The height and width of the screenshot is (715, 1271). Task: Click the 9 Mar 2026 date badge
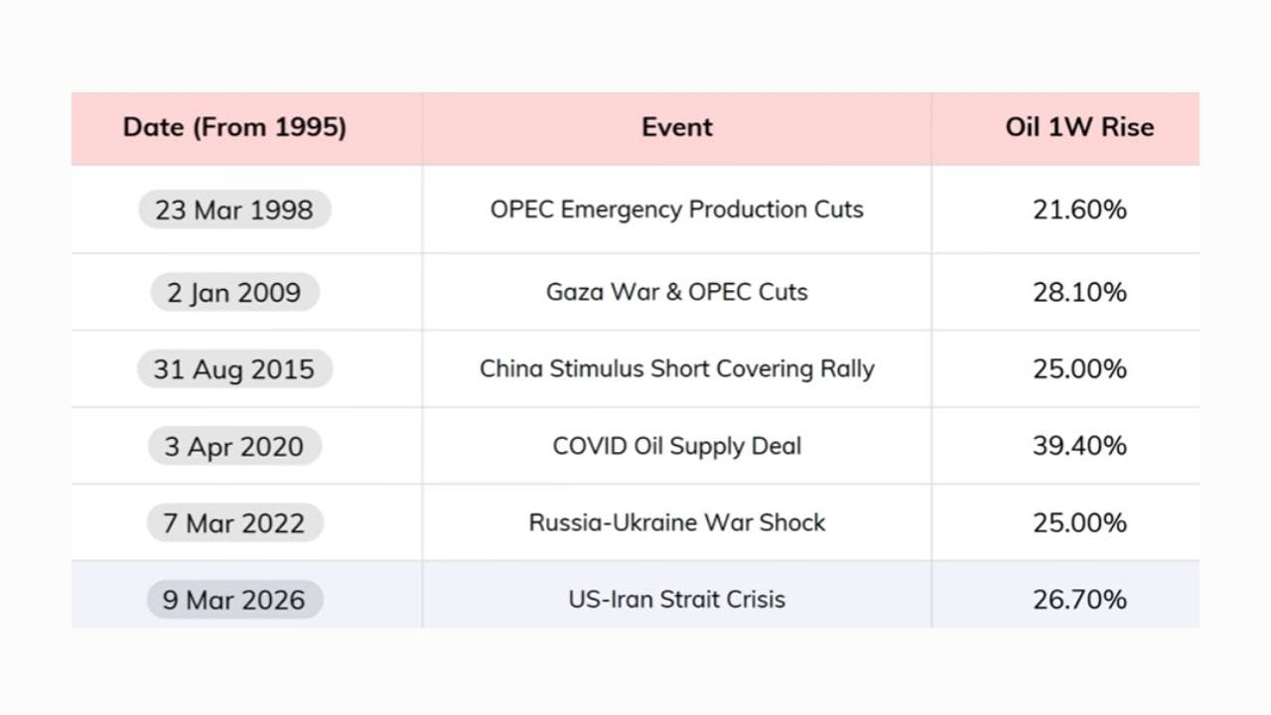click(234, 600)
